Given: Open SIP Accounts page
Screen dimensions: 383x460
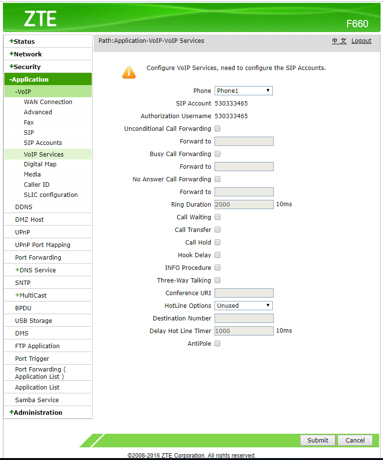Looking at the screenshot, I should click(43, 142).
